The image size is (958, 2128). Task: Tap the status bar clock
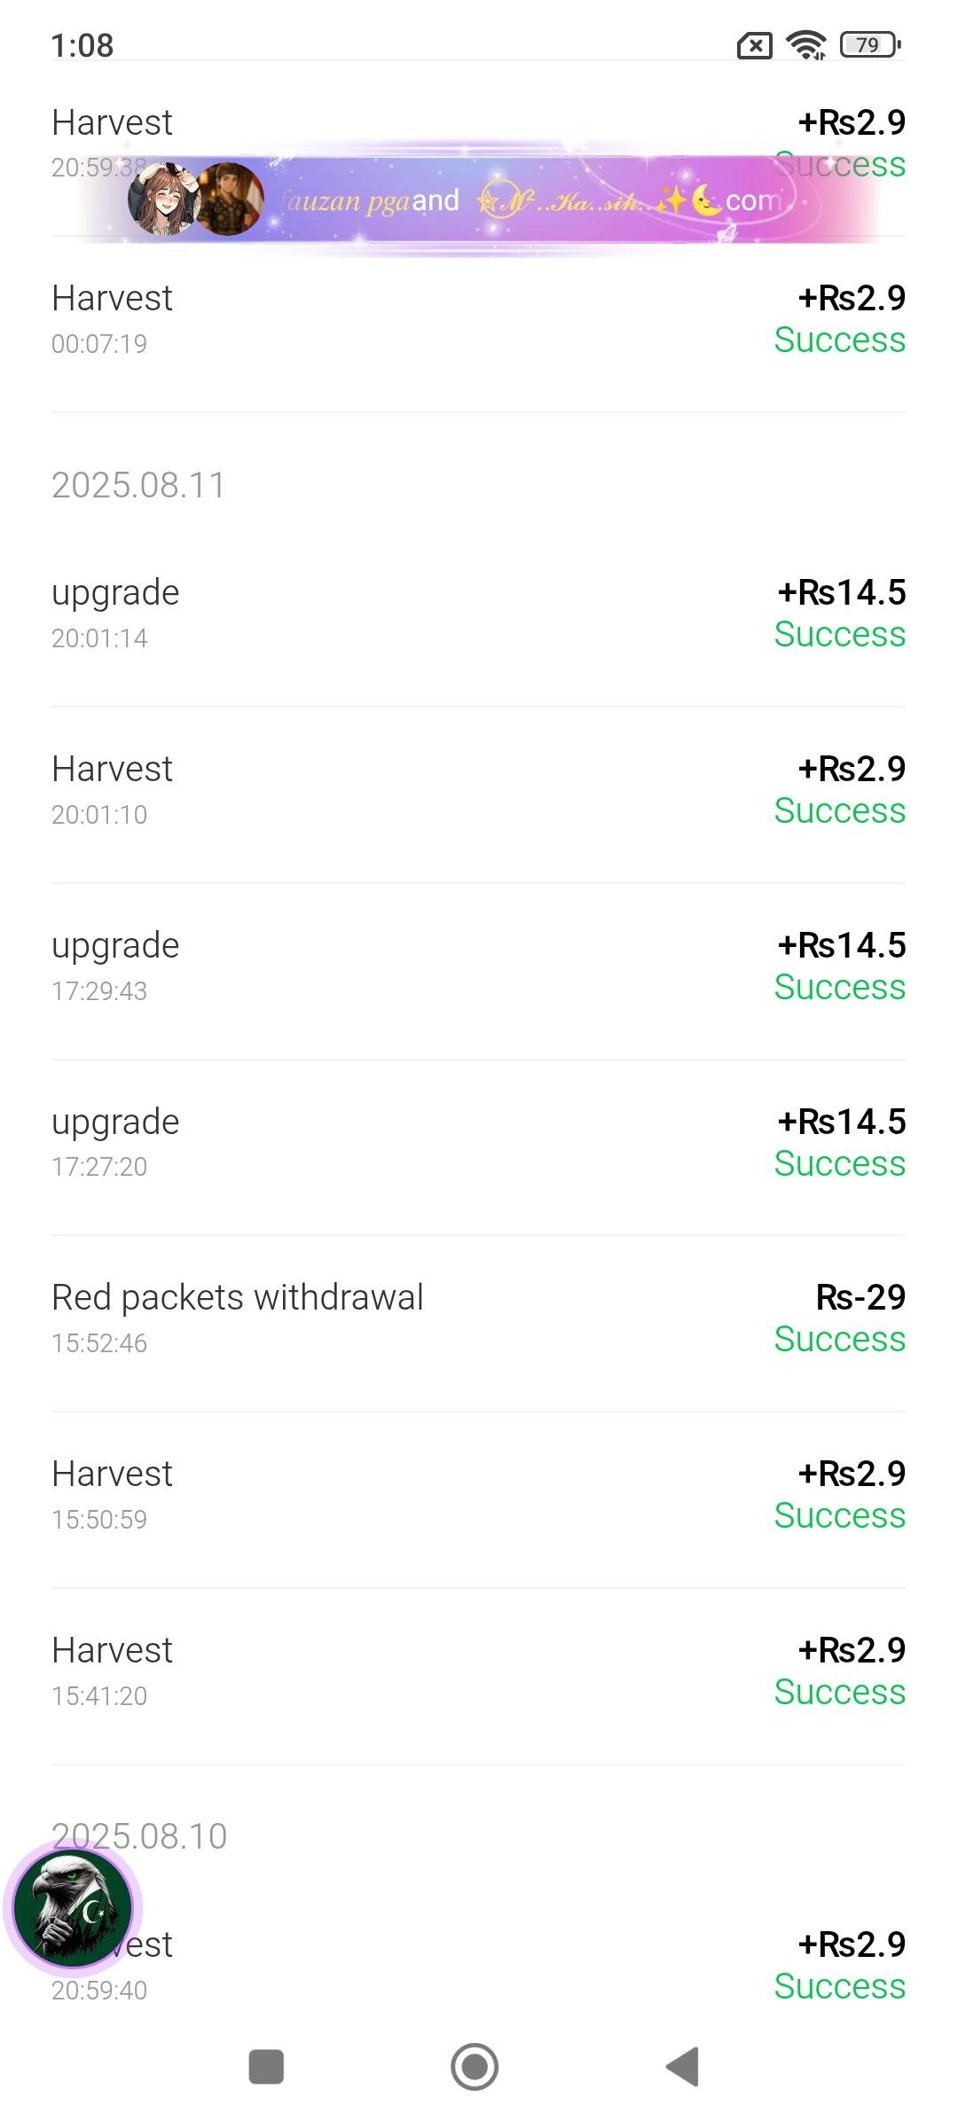point(82,45)
